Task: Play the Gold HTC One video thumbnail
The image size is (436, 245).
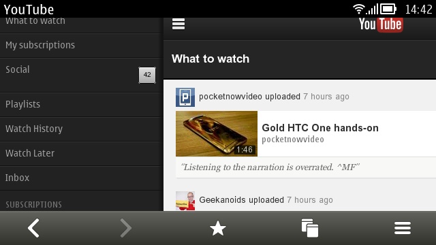Action: pos(217,133)
